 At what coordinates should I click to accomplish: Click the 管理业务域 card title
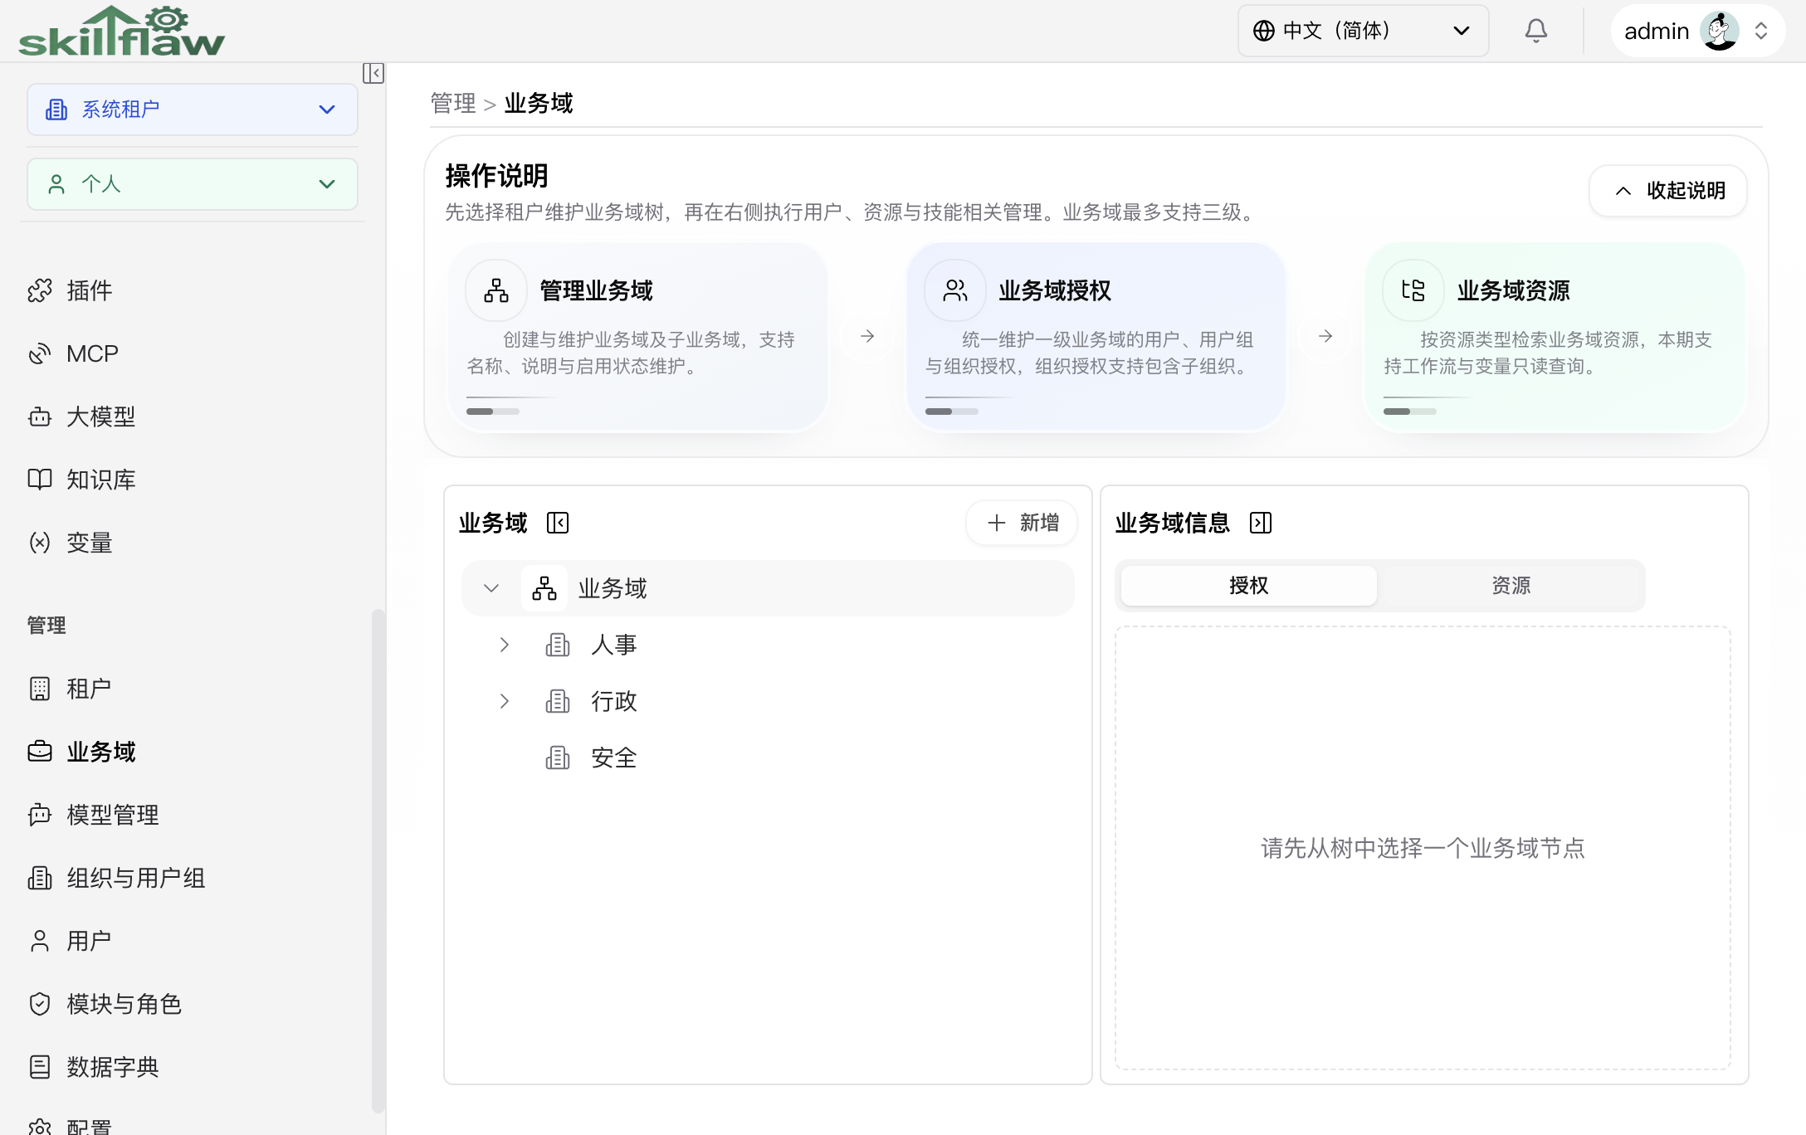[596, 290]
